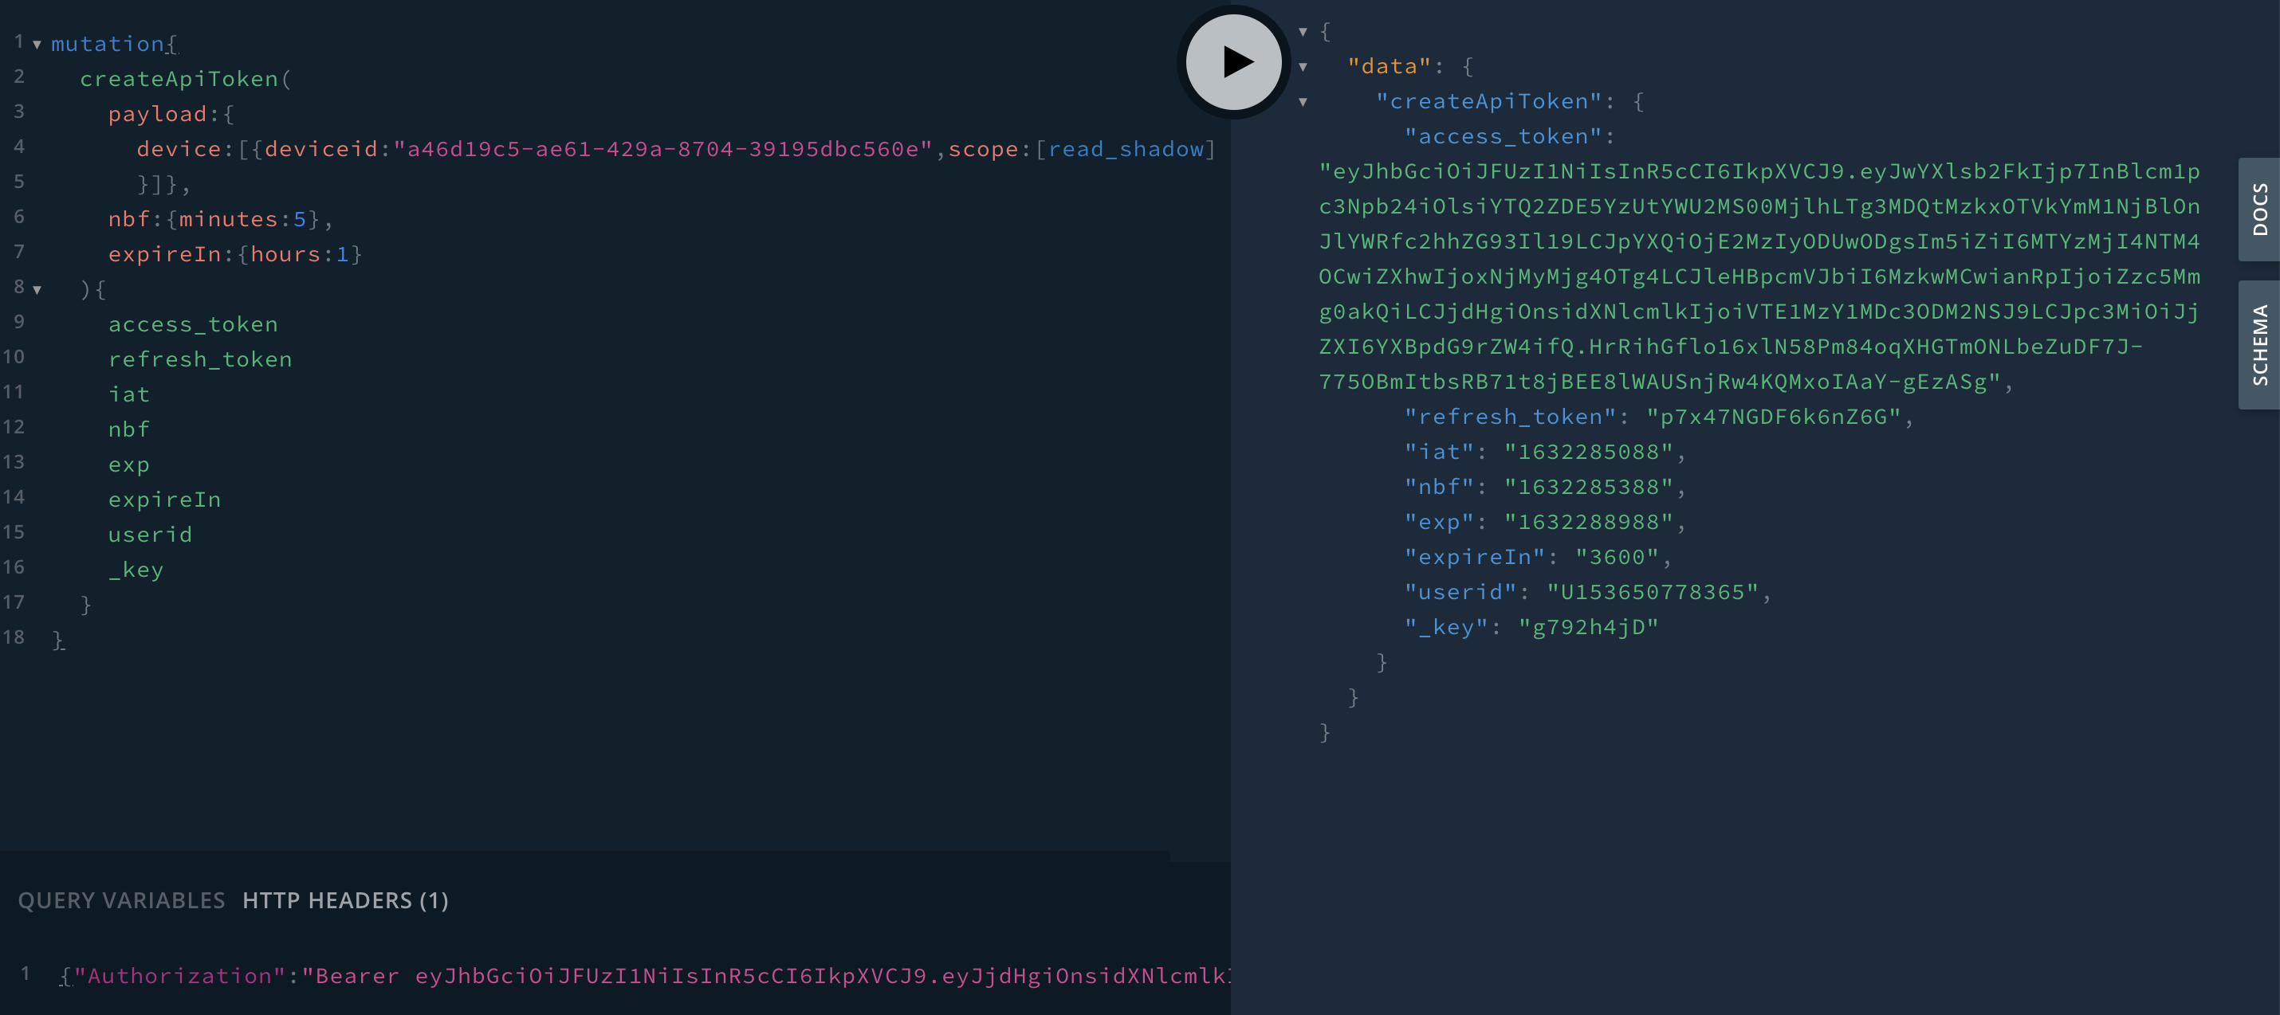Image resolution: width=2280 pixels, height=1015 pixels.
Task: Click the read_shadow scope value
Action: 1126,149
